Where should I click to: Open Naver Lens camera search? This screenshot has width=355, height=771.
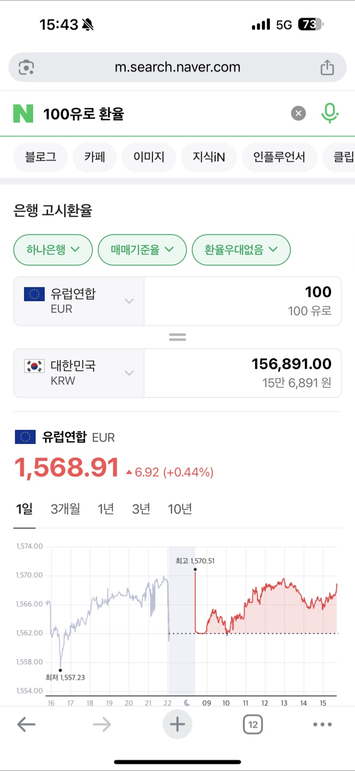(x=26, y=67)
